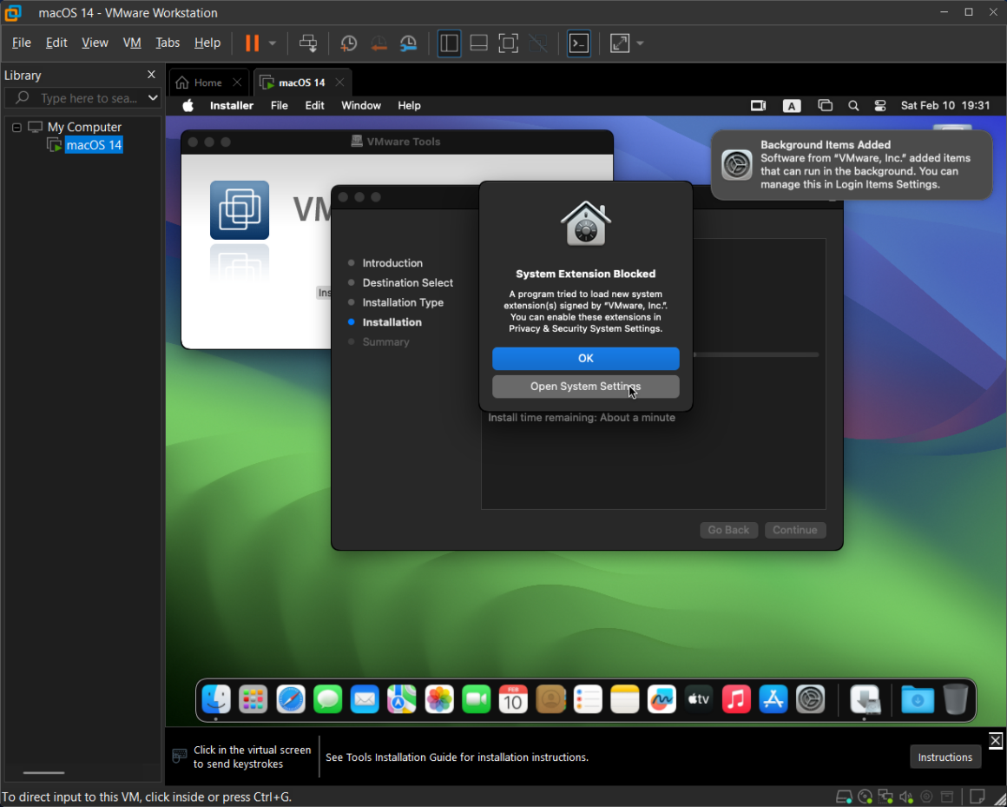The width and height of the screenshot is (1007, 807).
Task: Open Photos from the Dock
Action: 438,699
